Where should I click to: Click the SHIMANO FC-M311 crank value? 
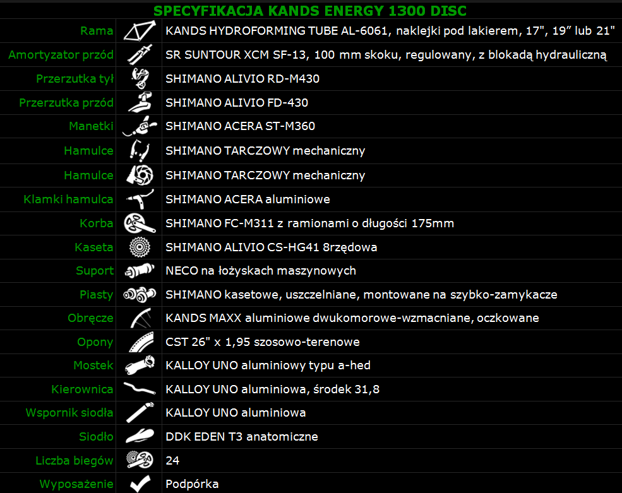point(309,223)
